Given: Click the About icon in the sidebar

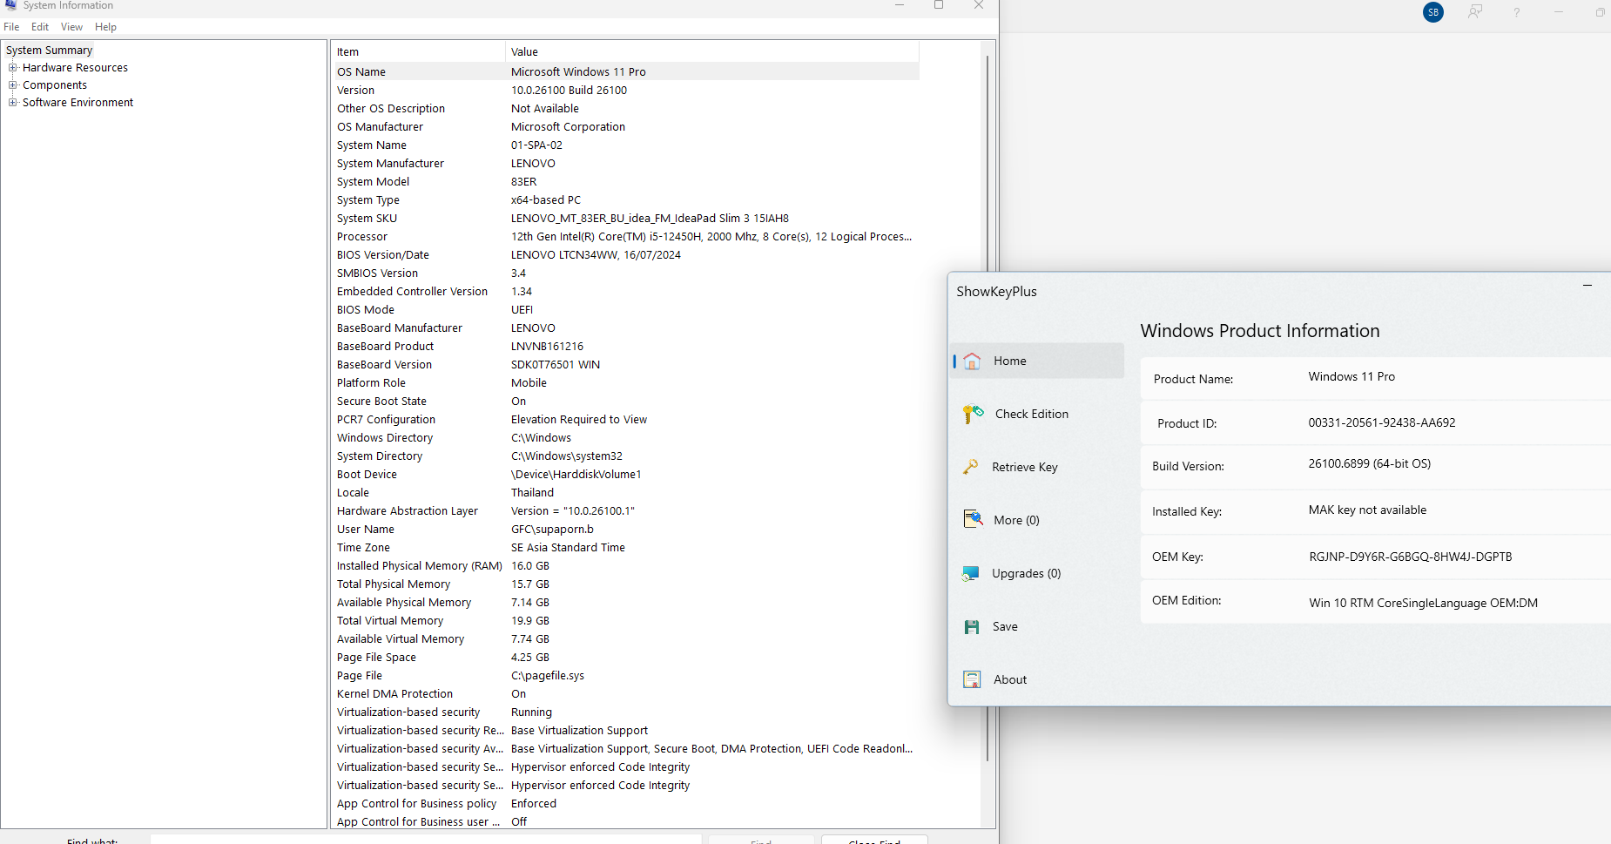Looking at the screenshot, I should point(972,679).
